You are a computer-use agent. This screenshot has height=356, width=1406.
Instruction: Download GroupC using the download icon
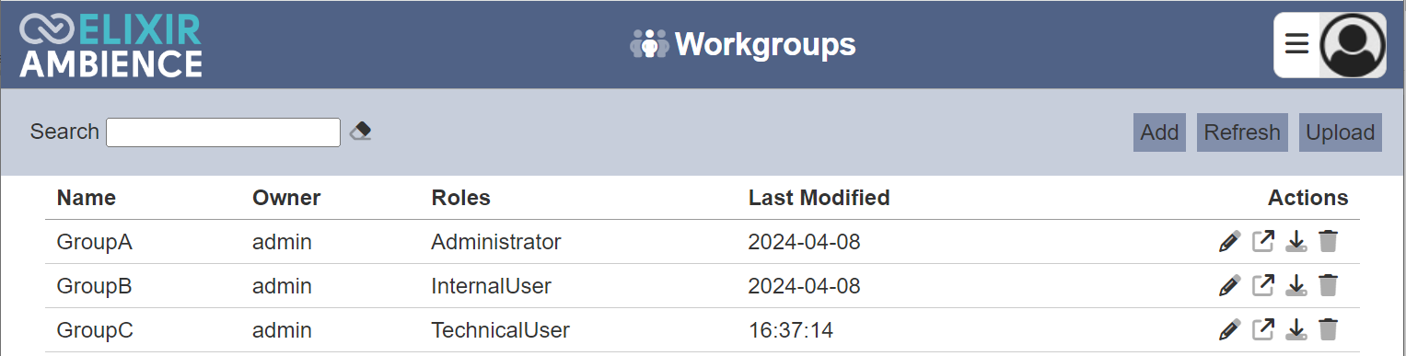(x=1296, y=329)
